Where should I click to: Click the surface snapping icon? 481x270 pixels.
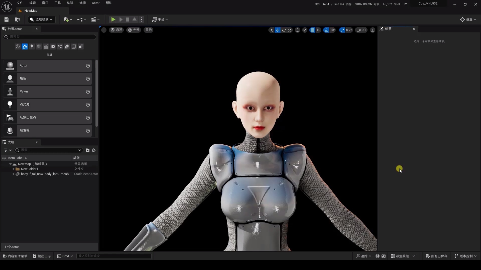click(305, 30)
